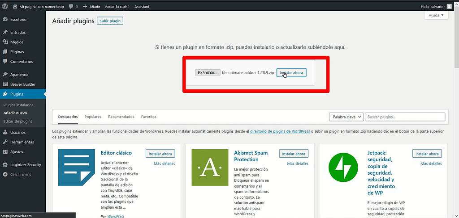Viewport: 459px width, 218px height.
Task: Open the Palabra clave search type dropdown
Action: click(x=346, y=117)
